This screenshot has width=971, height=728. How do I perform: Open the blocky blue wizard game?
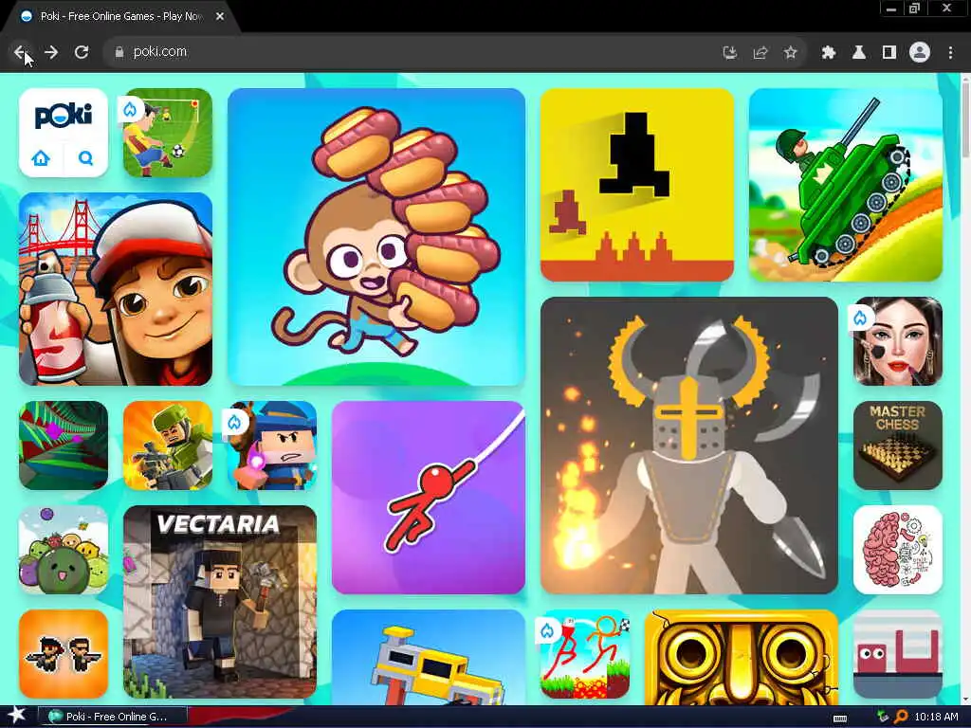tap(272, 446)
